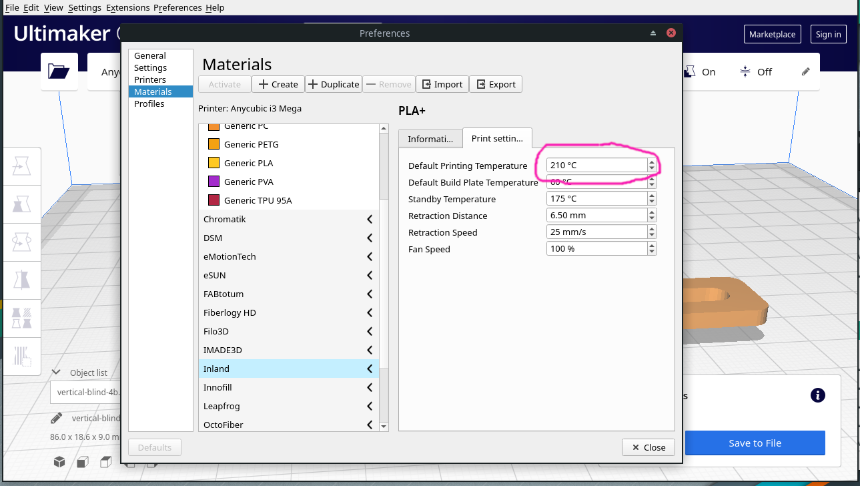Click Retraction Speed field
This screenshot has height=486, width=860.
[596, 232]
